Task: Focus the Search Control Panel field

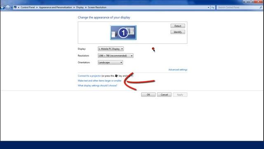Action: tap(238, 7)
